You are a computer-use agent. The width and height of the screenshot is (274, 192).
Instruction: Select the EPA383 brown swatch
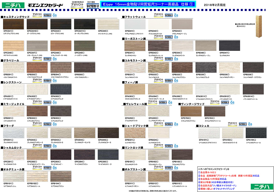pyautogui.click(x=135, y=89)
